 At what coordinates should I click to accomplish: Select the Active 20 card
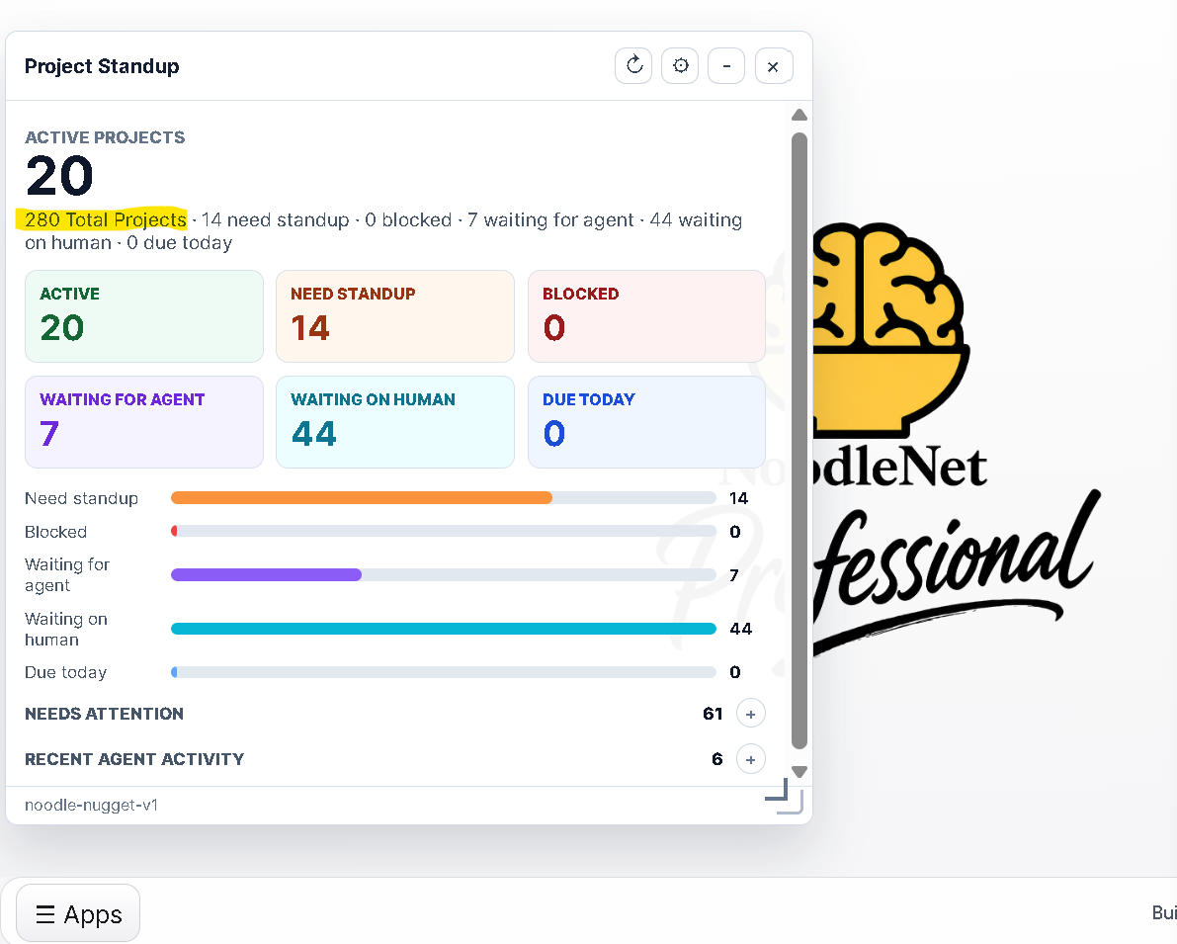tap(144, 316)
